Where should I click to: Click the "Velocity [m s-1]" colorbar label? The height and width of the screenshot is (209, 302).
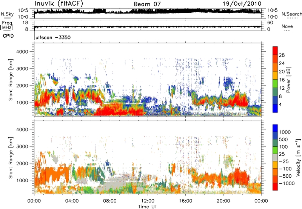(298, 157)
